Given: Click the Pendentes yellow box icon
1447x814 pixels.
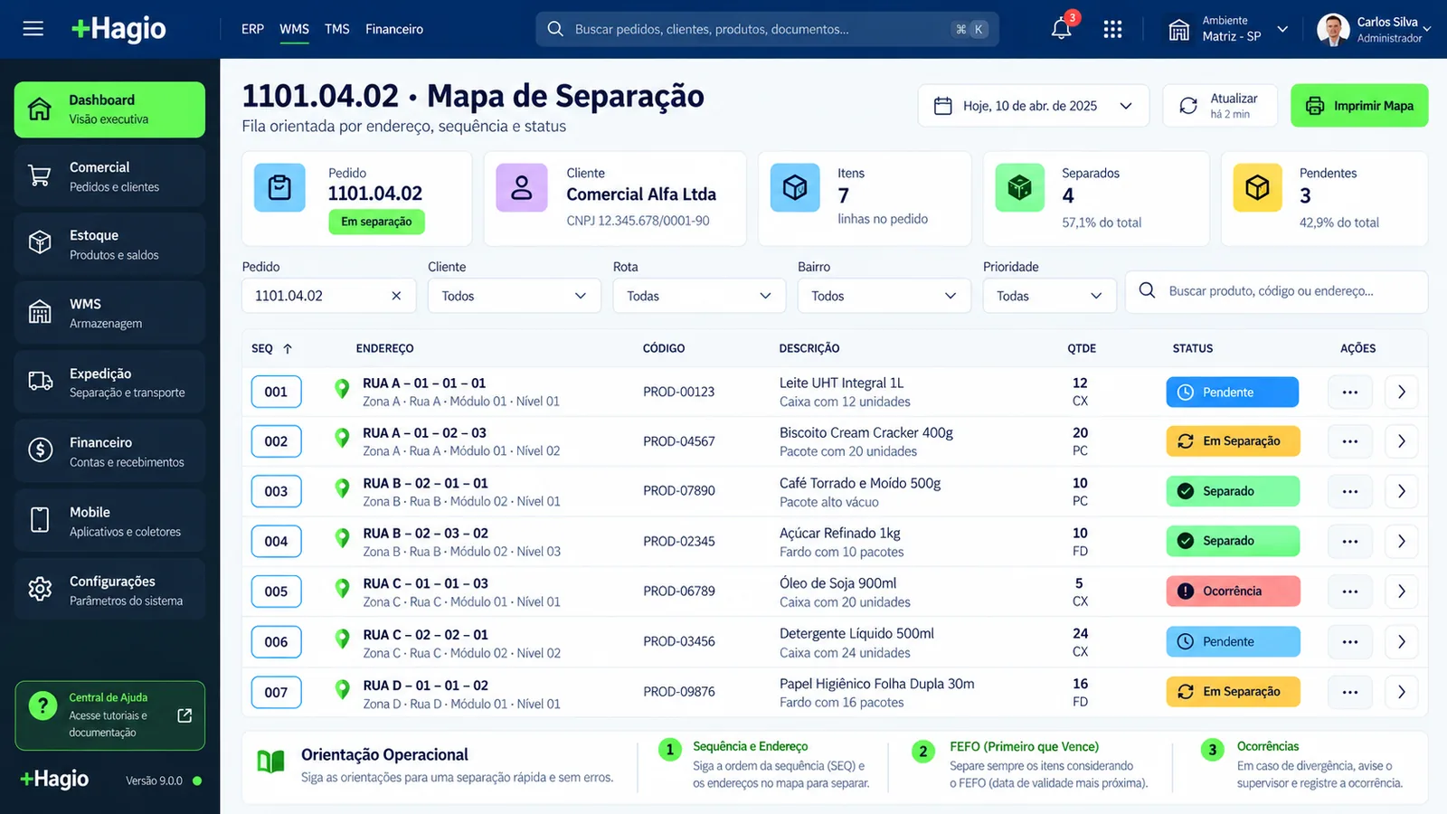Looking at the screenshot, I should point(1257,187).
